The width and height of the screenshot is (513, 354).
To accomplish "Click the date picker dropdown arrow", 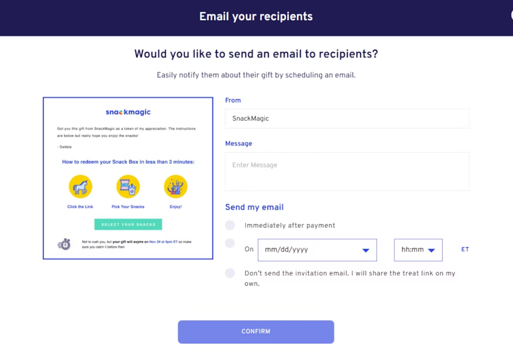I will pyautogui.click(x=365, y=250).
